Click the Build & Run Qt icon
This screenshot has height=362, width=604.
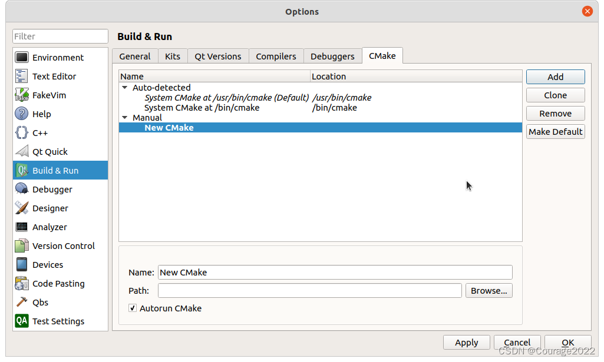point(22,171)
